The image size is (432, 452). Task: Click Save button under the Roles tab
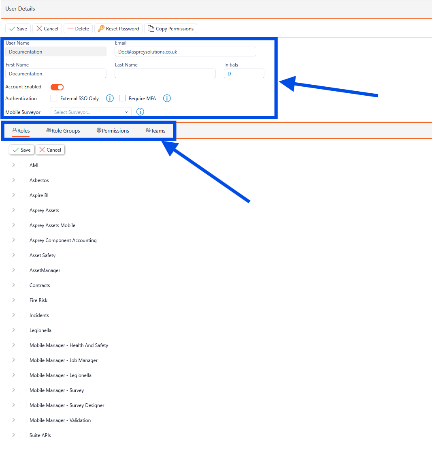coord(21,150)
